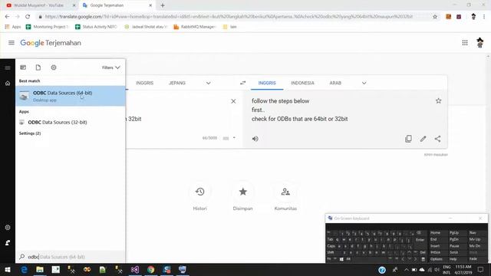Image resolution: width=491 pixels, height=276 pixels.
Task: Select INDONESIA as target language
Action: click(x=302, y=83)
